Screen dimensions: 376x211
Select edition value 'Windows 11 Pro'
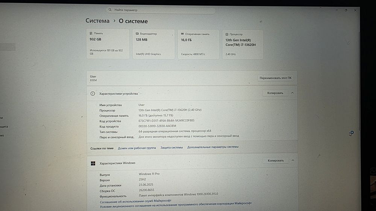tap(149, 174)
